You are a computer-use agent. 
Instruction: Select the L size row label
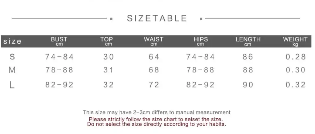(12, 85)
